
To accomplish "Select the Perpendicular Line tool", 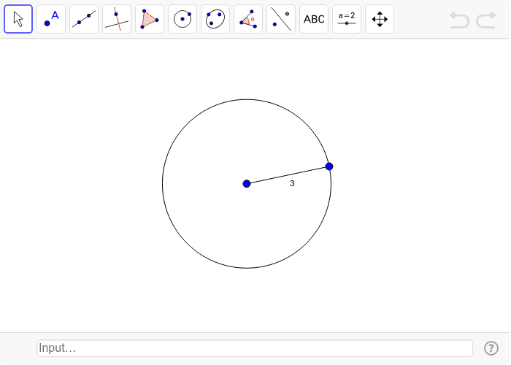I will 117,19.
